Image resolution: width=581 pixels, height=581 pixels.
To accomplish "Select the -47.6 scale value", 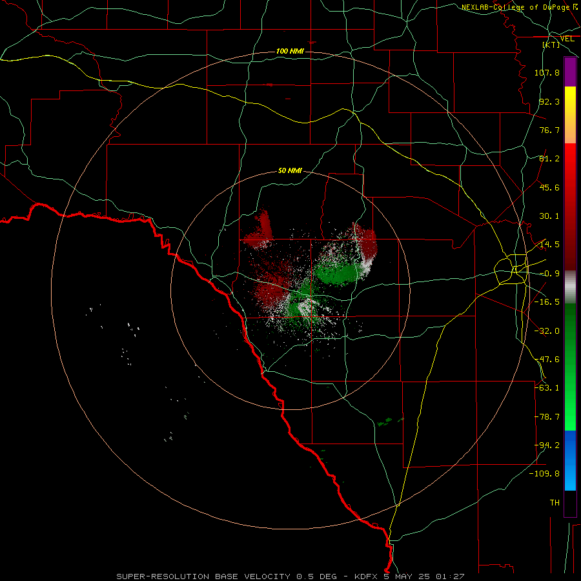I will tap(547, 360).
